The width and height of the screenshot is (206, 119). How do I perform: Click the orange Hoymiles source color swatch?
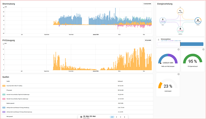click(4, 86)
